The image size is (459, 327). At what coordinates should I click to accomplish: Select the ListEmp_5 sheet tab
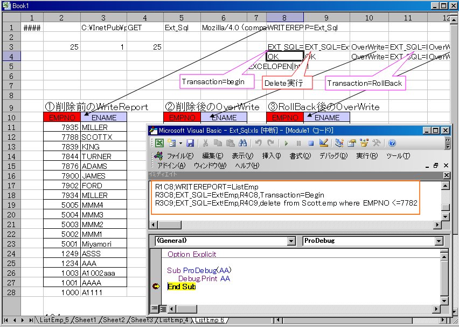pos(54,320)
